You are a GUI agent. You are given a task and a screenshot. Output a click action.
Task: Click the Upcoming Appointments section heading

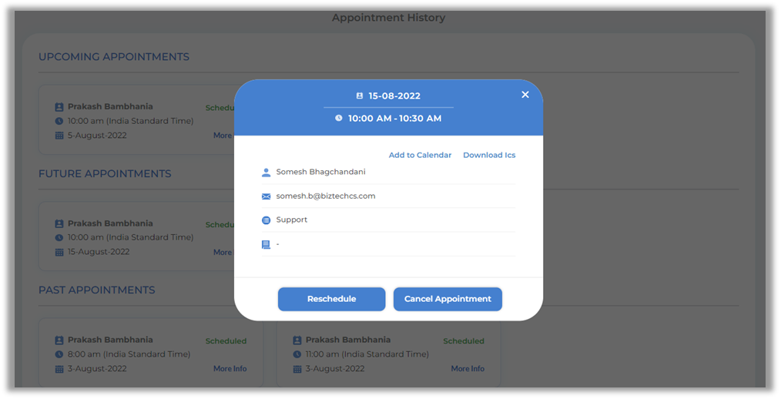click(x=114, y=57)
